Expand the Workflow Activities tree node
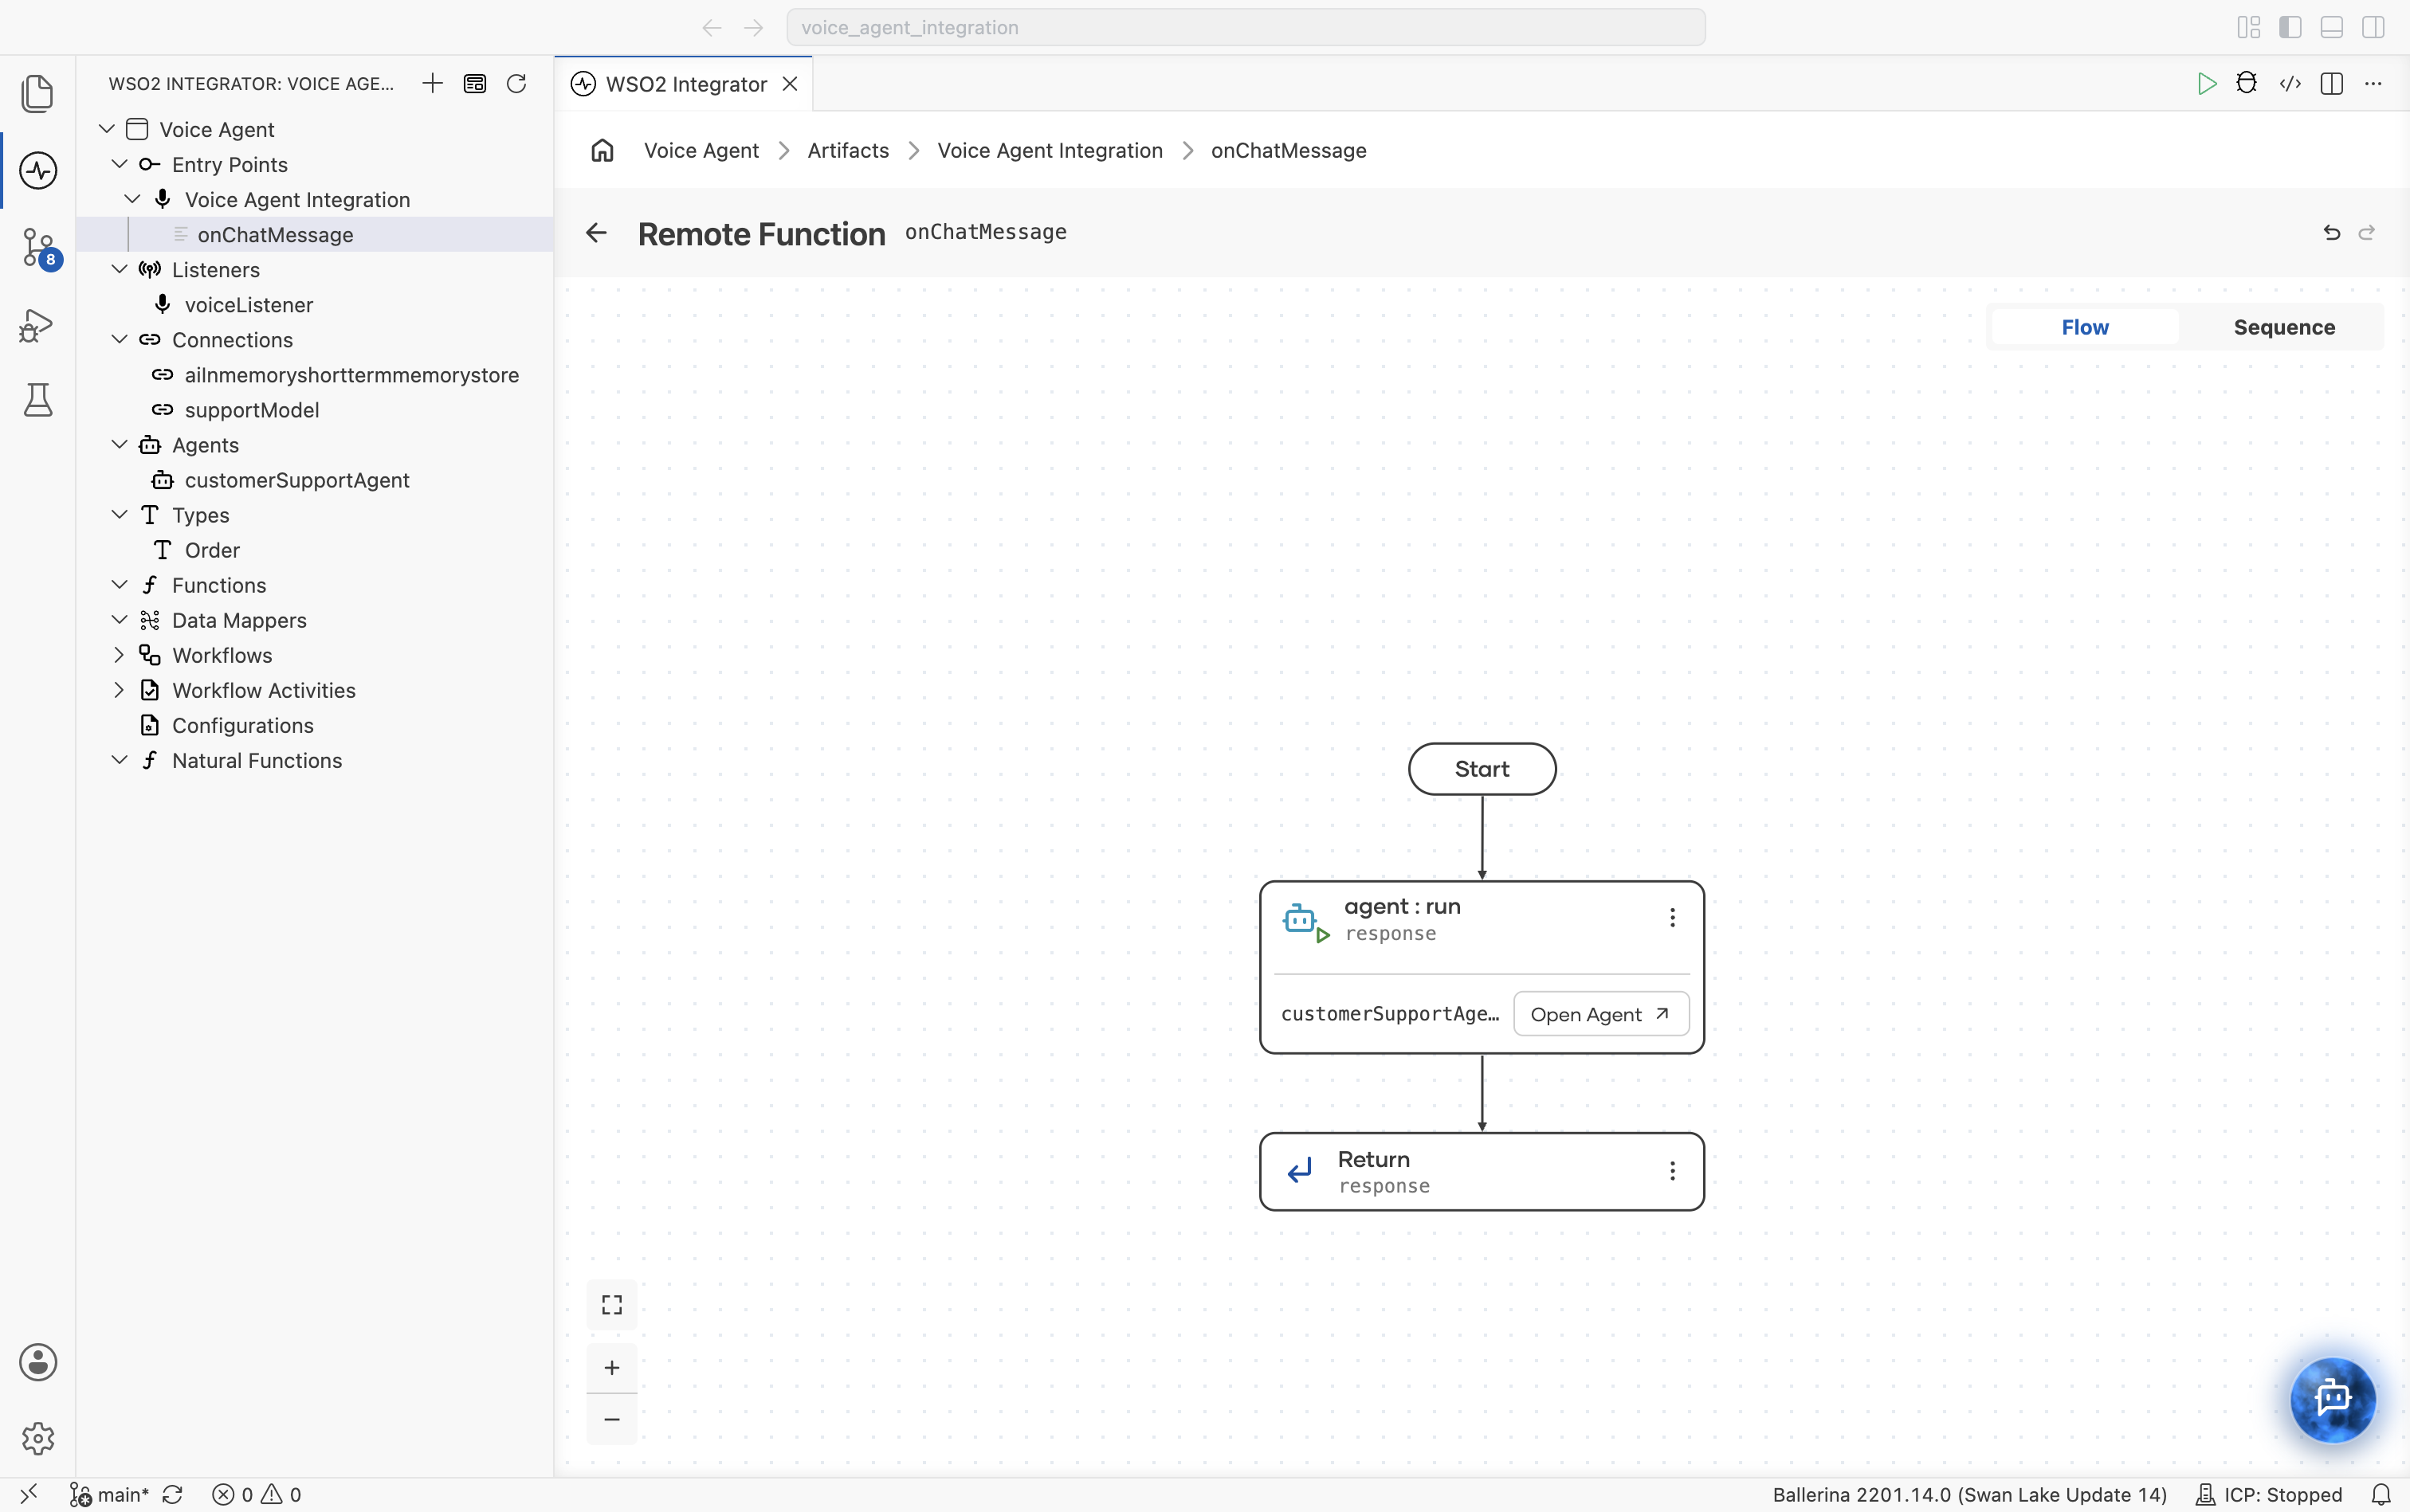The width and height of the screenshot is (2410, 1512). tap(119, 690)
